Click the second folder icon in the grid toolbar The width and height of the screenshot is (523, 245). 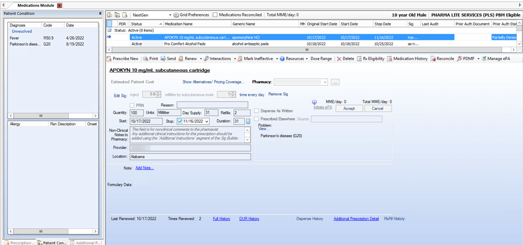point(117,15)
